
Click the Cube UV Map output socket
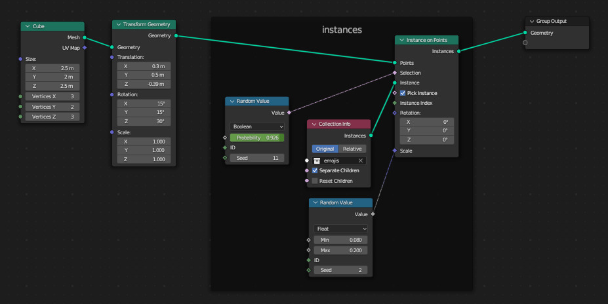click(x=85, y=48)
